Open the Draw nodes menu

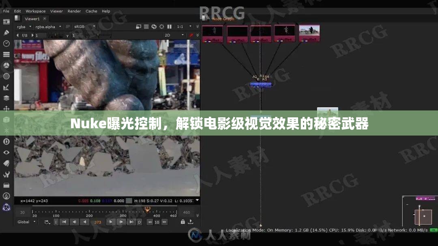point(6,33)
